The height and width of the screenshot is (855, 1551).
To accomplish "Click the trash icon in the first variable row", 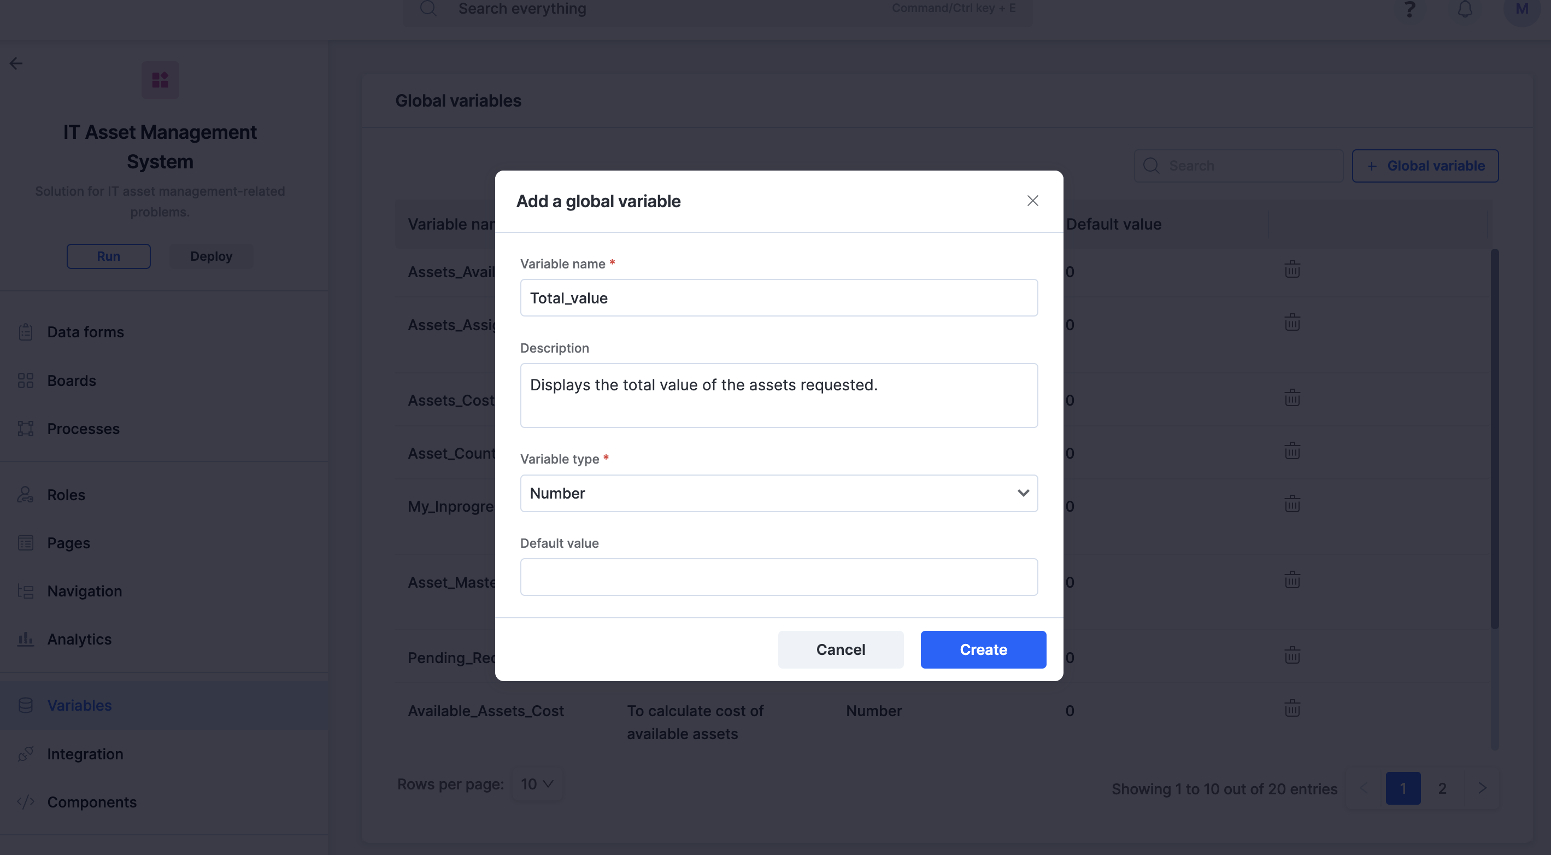I will point(1292,269).
